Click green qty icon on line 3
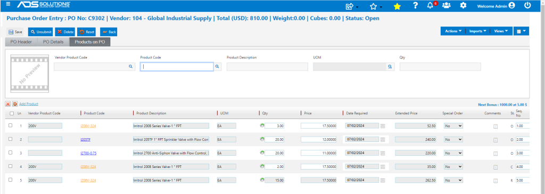The image size is (545, 194). click(x=262, y=153)
